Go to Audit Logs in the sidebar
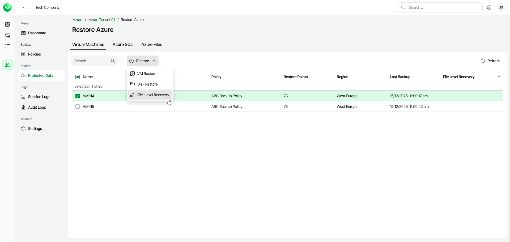 37,108
